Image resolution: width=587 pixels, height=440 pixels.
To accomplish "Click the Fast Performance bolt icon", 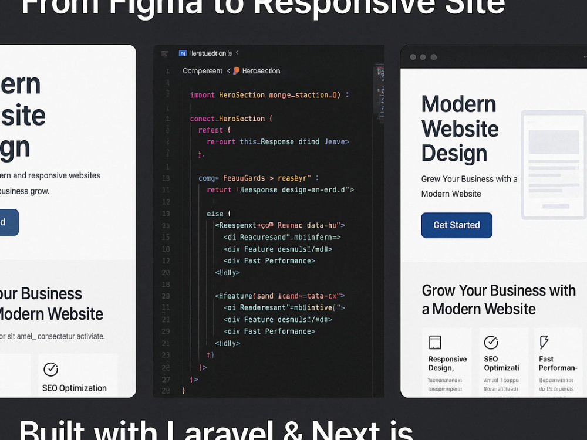I will click(x=544, y=342).
